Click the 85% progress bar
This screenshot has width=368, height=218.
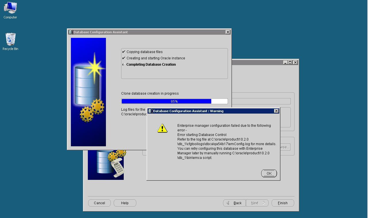tap(174, 101)
